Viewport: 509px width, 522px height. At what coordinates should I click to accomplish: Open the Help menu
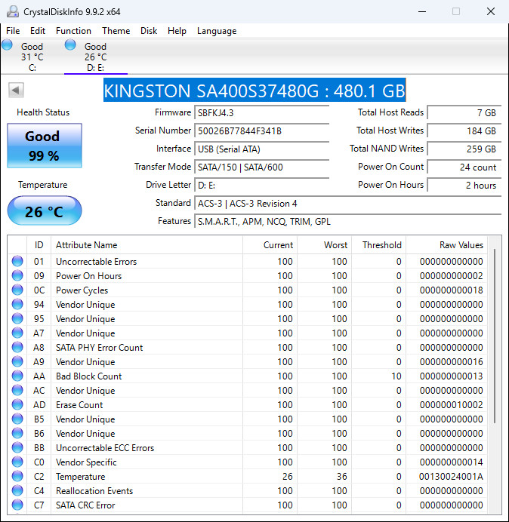tap(177, 31)
